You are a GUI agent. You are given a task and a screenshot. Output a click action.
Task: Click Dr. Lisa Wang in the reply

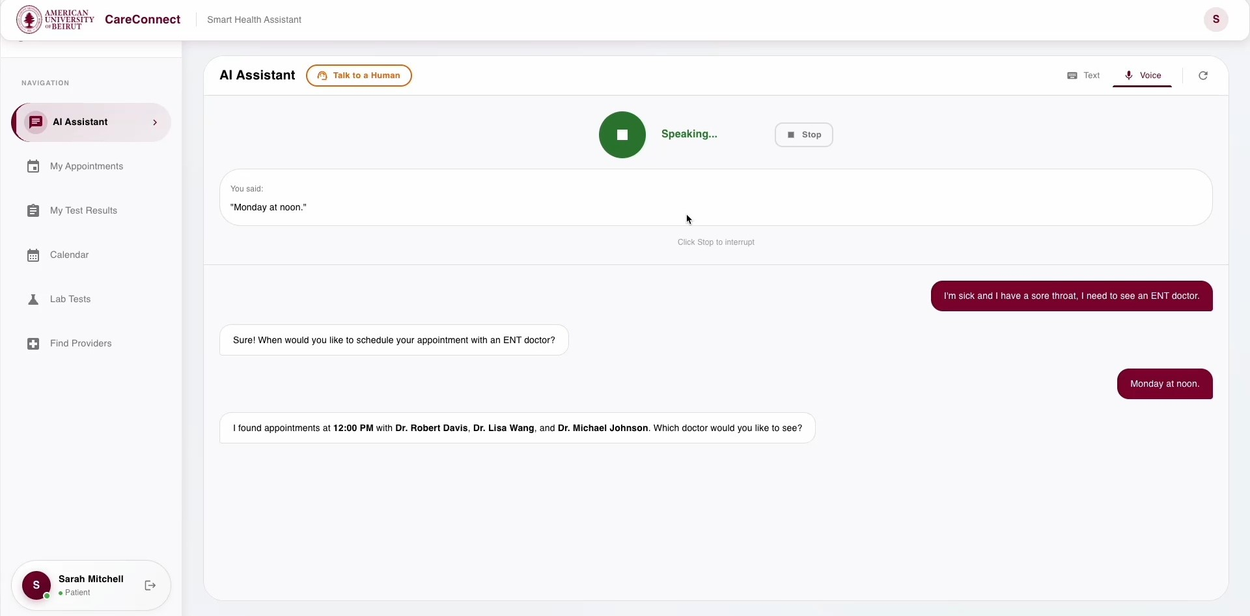504,428
